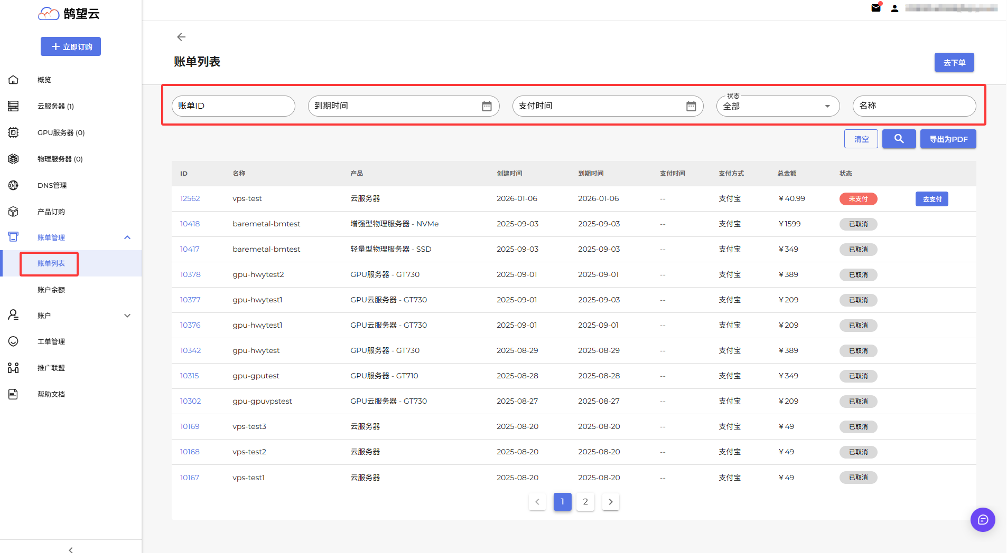Go to page 2 of list
Viewport: 1007px width, 553px height.
coord(585,502)
